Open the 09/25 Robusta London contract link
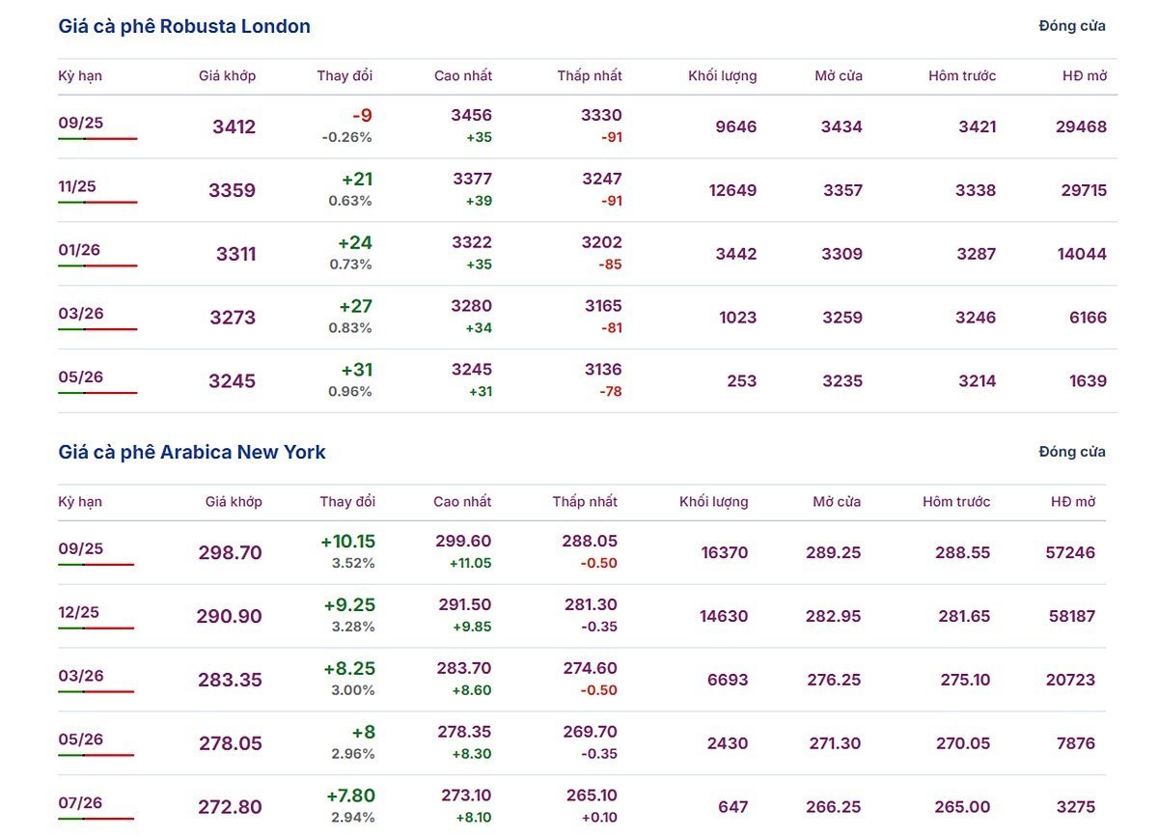 pyautogui.click(x=80, y=123)
